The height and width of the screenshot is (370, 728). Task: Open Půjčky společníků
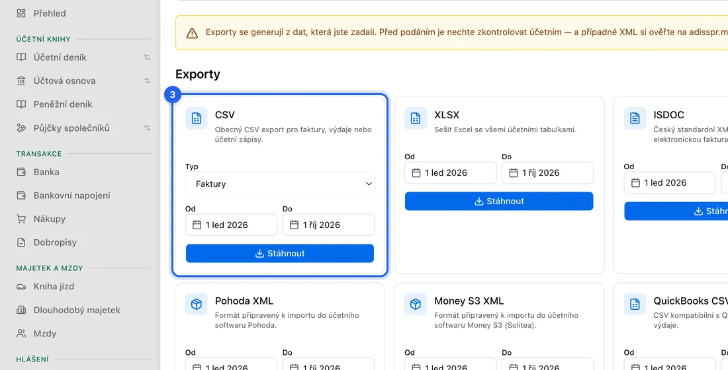click(x=71, y=128)
